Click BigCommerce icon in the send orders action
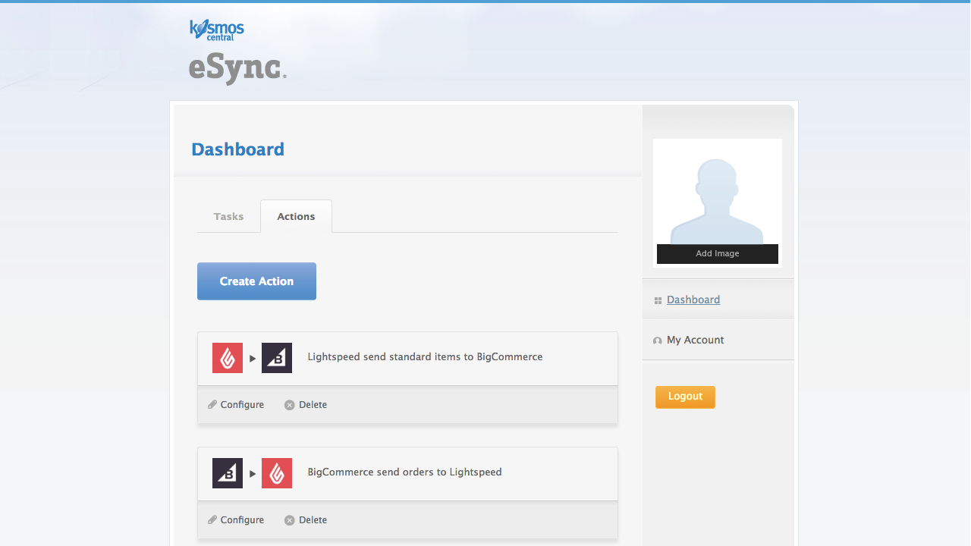This screenshot has height=546, width=971. coord(228,473)
